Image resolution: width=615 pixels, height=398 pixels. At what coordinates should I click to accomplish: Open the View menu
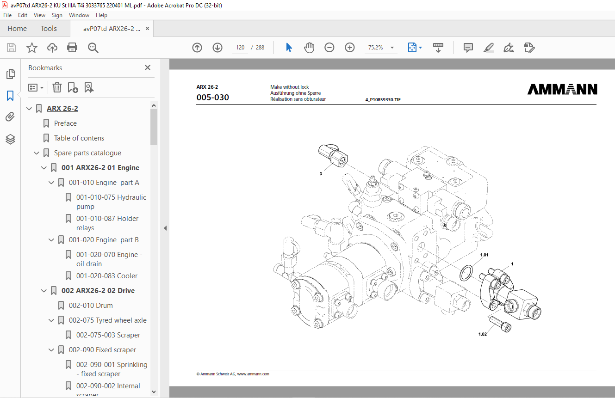39,15
